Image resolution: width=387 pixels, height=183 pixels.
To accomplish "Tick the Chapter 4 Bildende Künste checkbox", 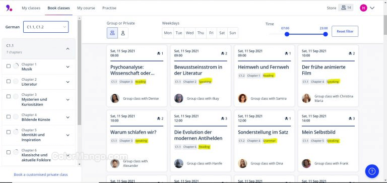I will (x=9, y=116).
